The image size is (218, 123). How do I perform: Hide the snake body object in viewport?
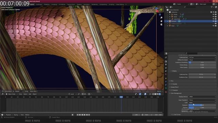pyautogui.click(x=213, y=19)
